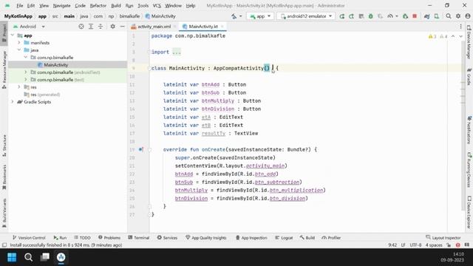Toggle the Notifications right side panel
Viewport: 473px width, 266px height.
click(x=469, y=130)
